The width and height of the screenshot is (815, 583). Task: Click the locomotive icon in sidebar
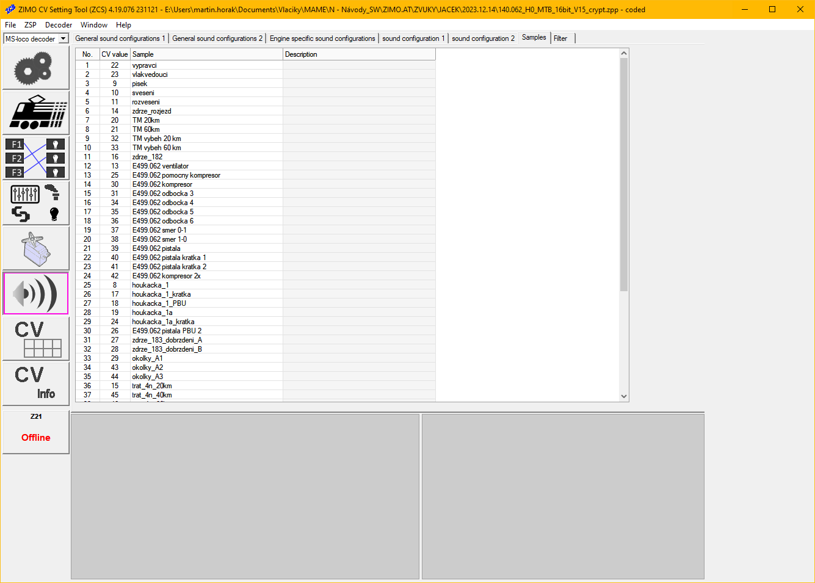[35, 113]
